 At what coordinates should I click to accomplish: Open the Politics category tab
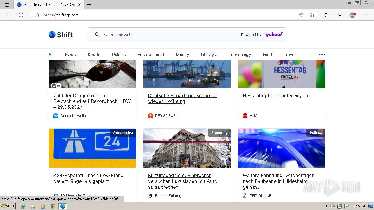pyautogui.click(x=119, y=55)
